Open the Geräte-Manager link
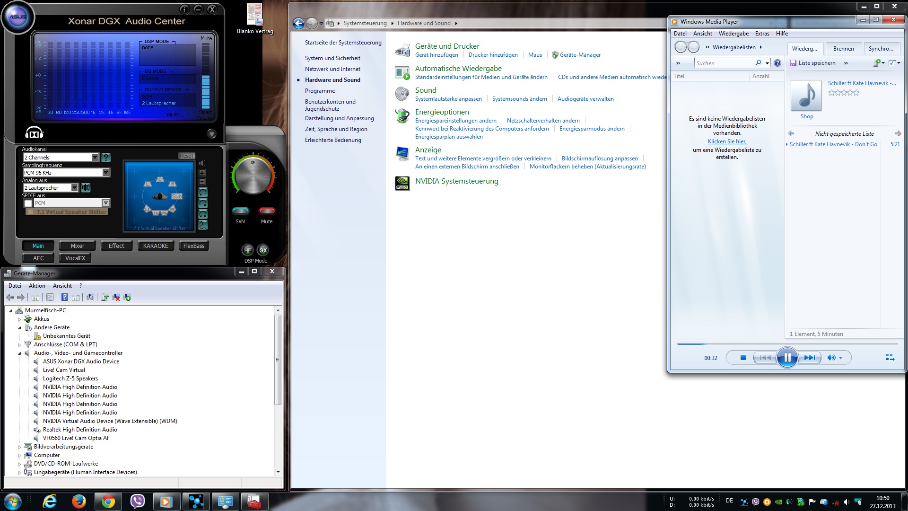908x511 pixels. coord(580,55)
